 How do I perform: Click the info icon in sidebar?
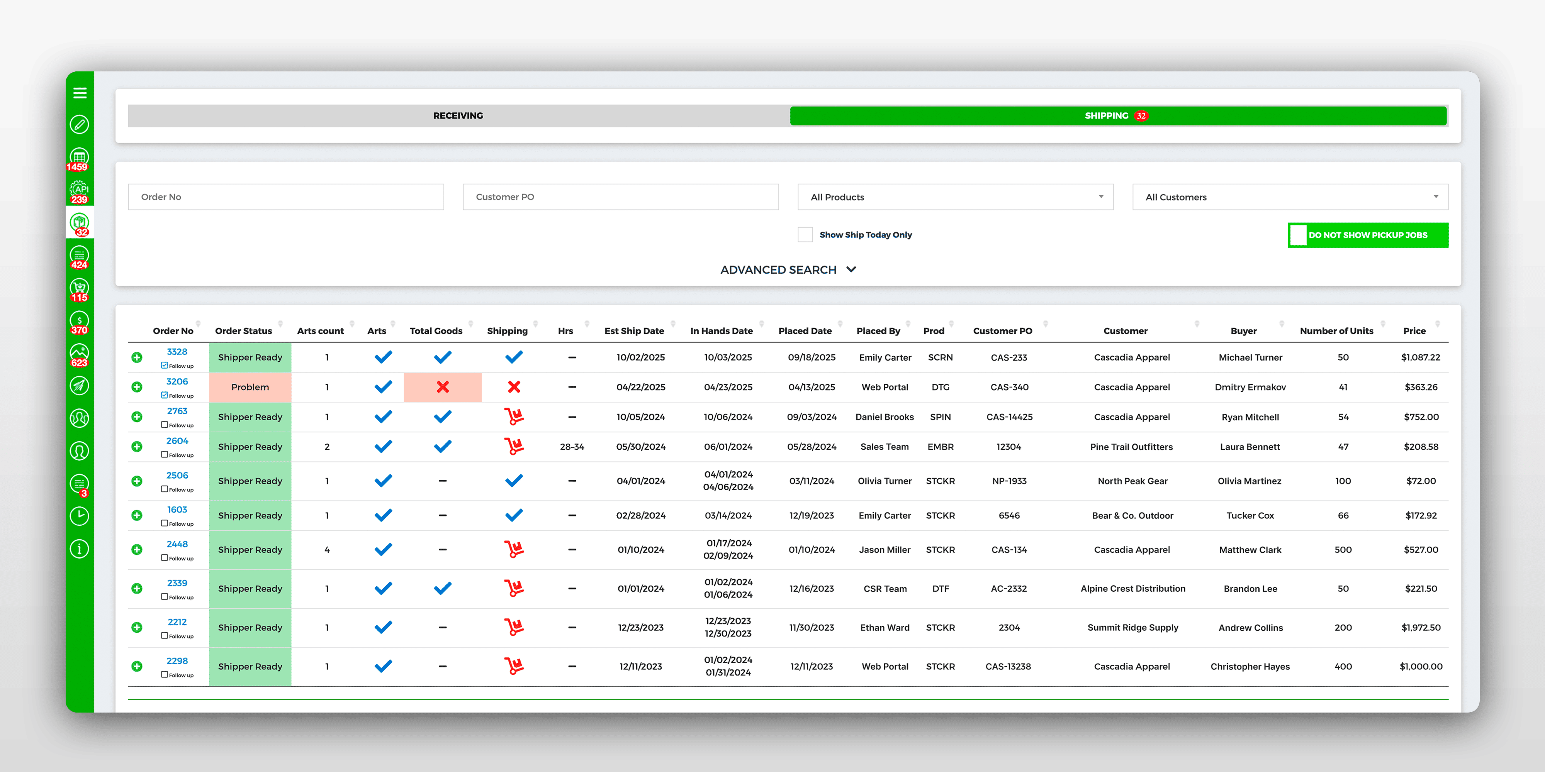(x=79, y=549)
